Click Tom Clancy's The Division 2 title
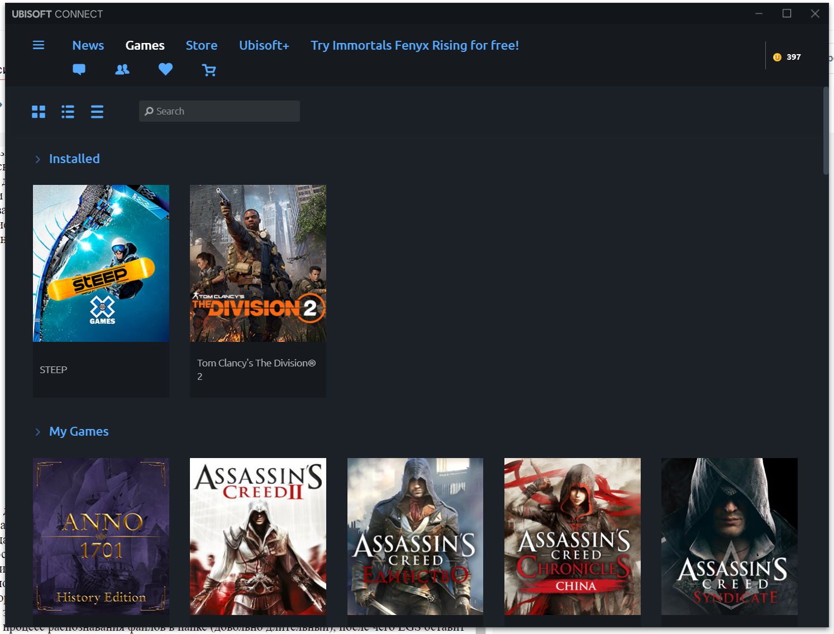 click(256, 369)
